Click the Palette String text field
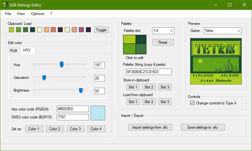The image size is (252, 151). 149,72
